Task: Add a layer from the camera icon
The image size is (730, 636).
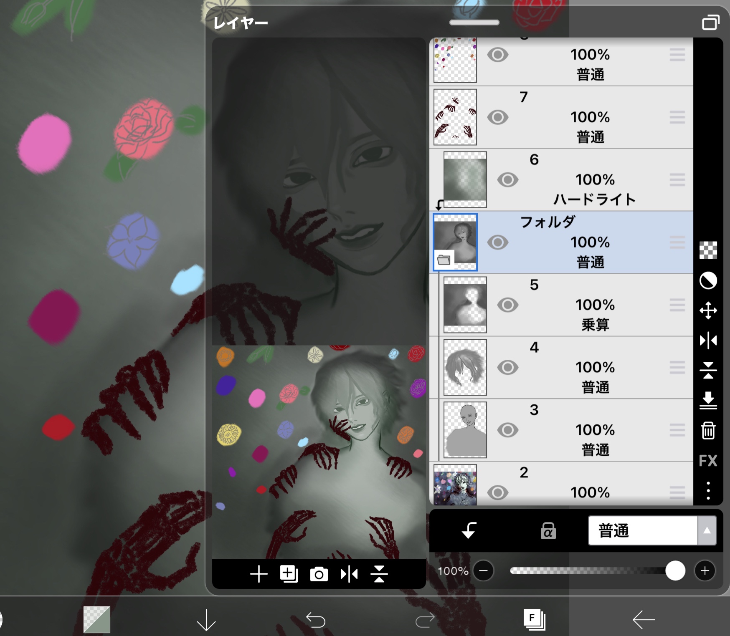Action: (x=319, y=574)
